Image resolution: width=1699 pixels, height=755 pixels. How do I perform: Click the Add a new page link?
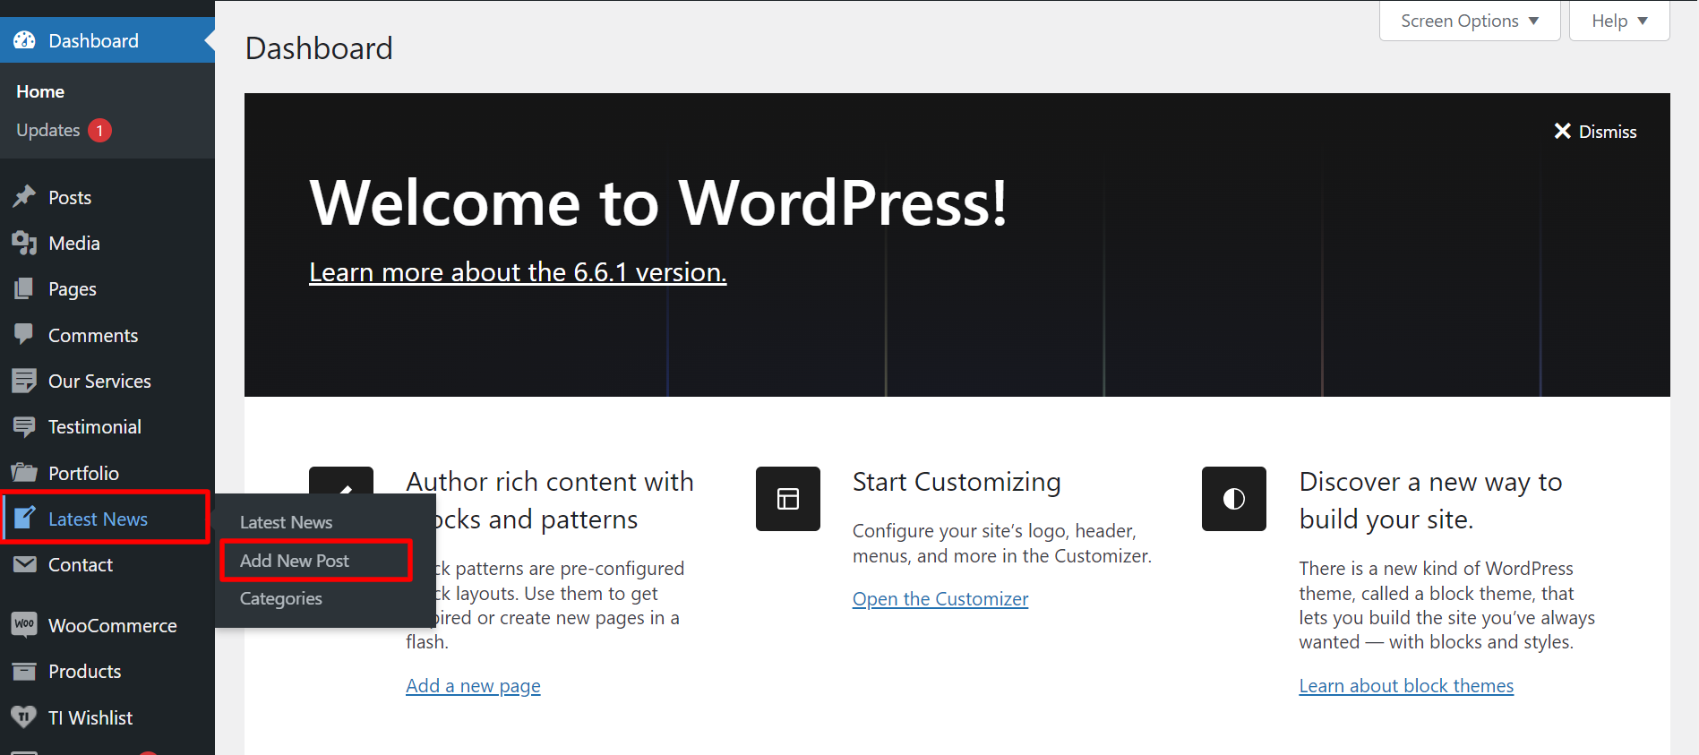473,686
